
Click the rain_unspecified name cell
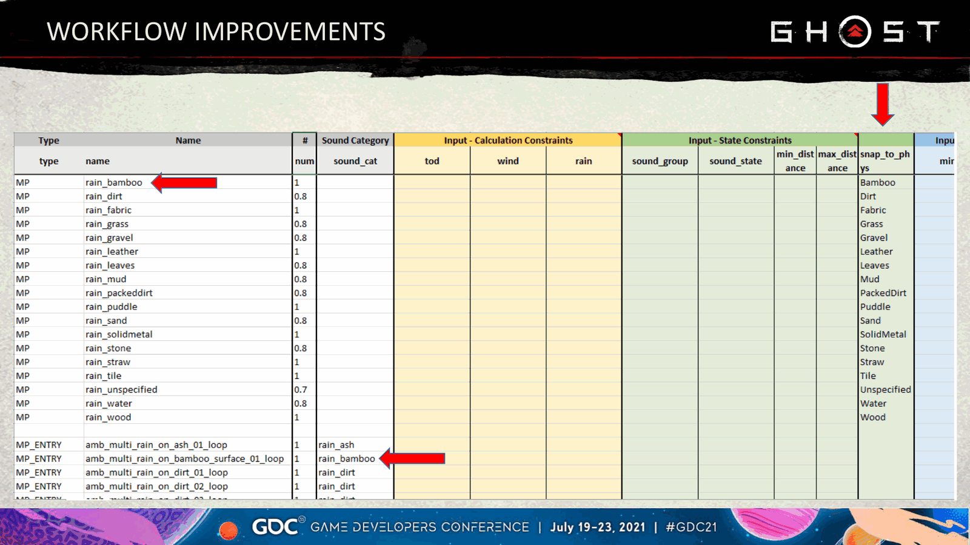[188, 389]
